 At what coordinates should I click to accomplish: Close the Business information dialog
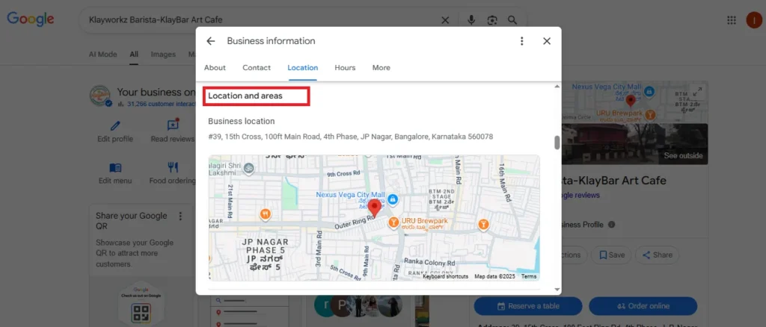pyautogui.click(x=547, y=41)
